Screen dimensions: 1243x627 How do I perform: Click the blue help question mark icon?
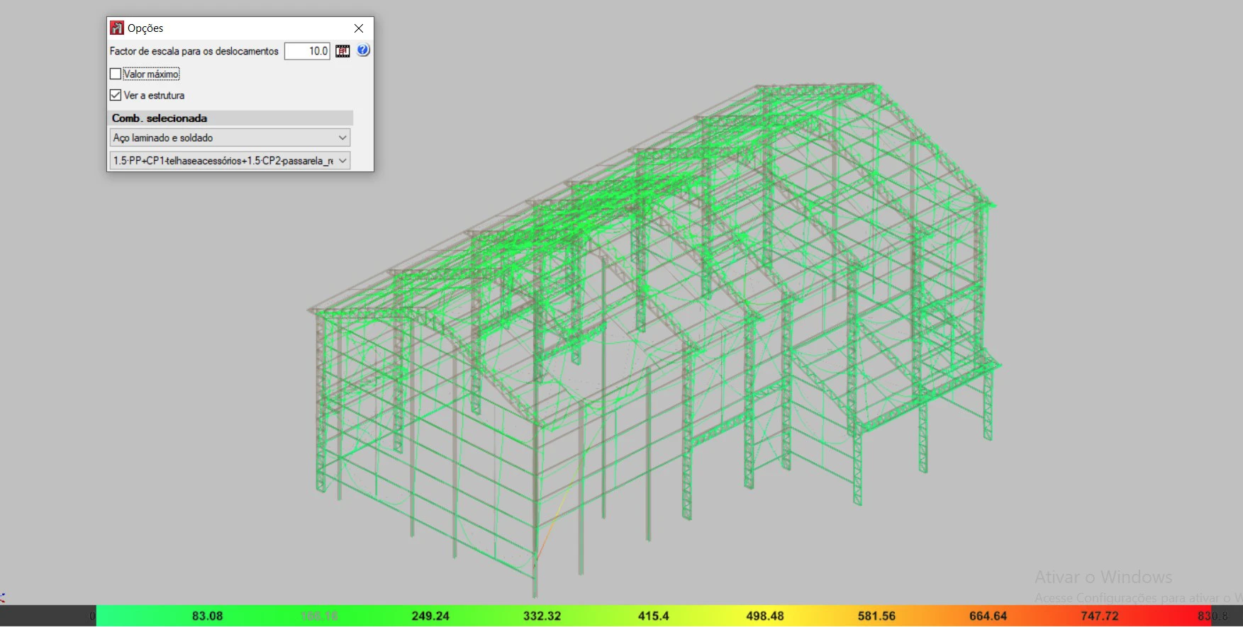coord(363,50)
